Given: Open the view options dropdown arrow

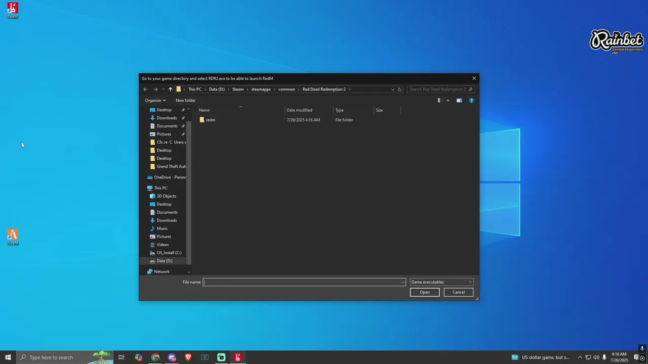Looking at the screenshot, I should point(448,101).
